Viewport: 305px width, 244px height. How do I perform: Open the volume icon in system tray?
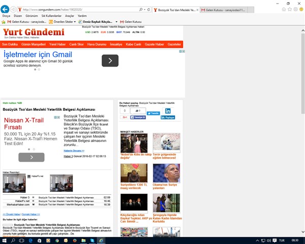click(268, 240)
